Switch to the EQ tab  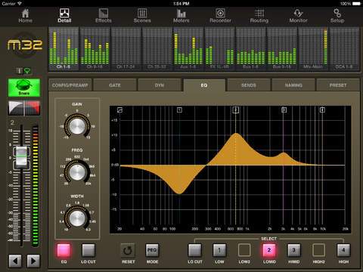[204, 85]
